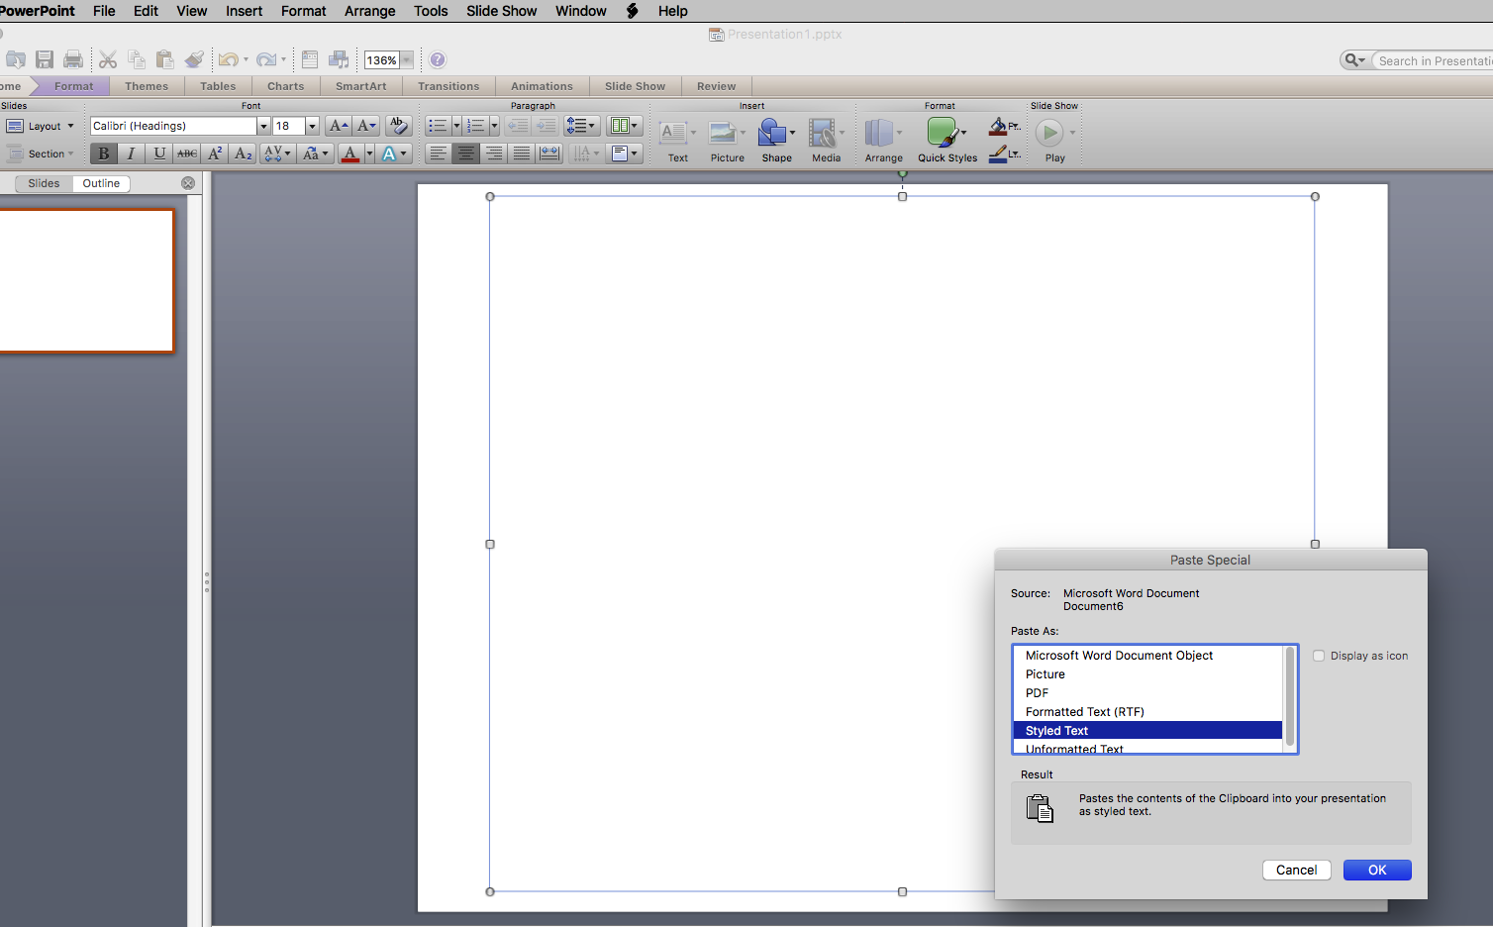Toggle center text alignment

point(465,154)
